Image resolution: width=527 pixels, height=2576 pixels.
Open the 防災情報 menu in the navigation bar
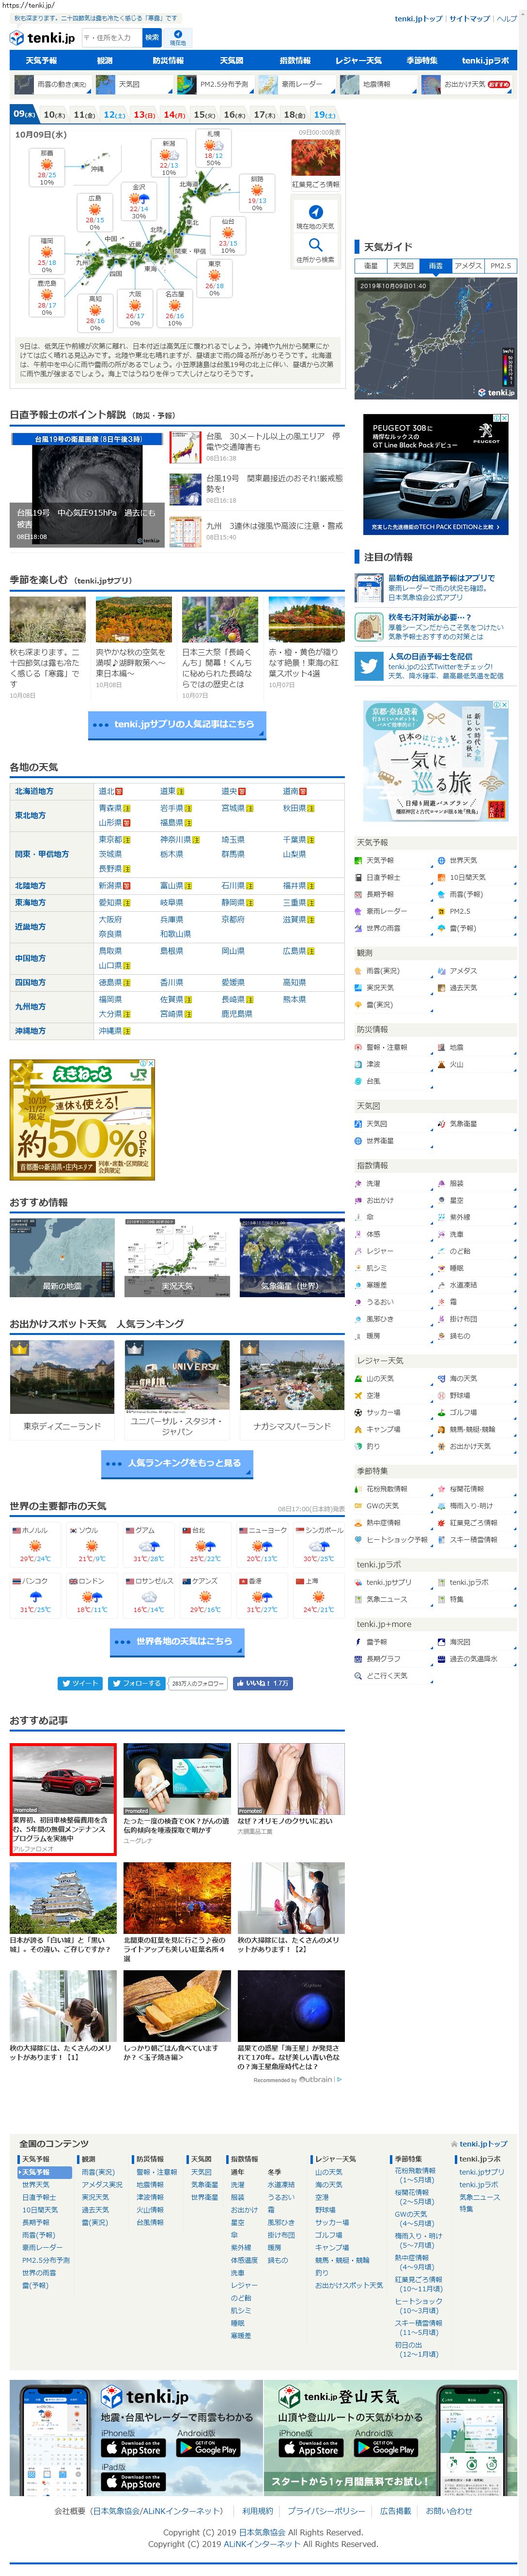pos(168,60)
